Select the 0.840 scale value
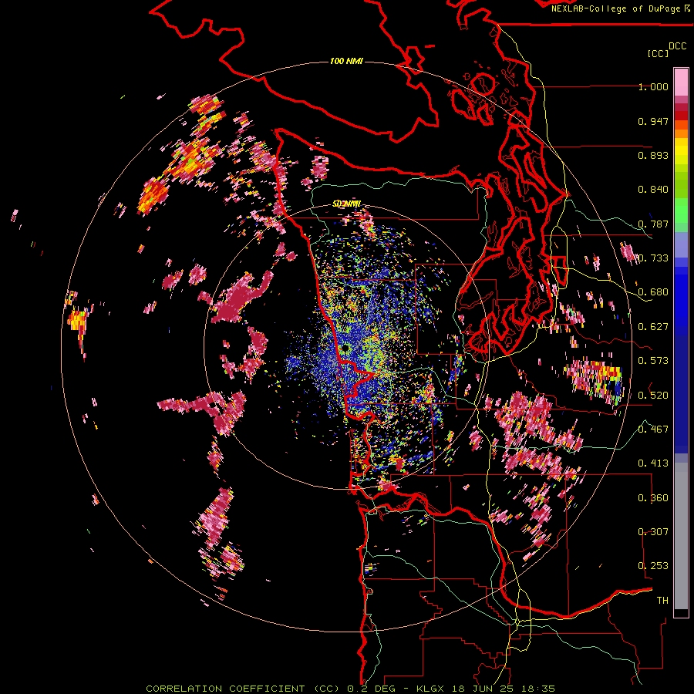Screen dimensions: 694x694 (653, 190)
